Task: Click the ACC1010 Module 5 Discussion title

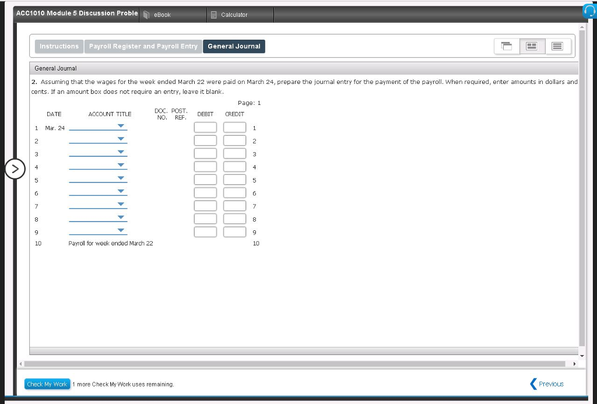Action: point(77,13)
